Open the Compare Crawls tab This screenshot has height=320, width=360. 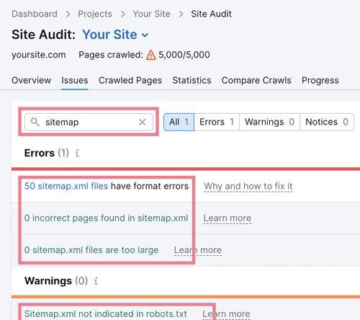[256, 80]
